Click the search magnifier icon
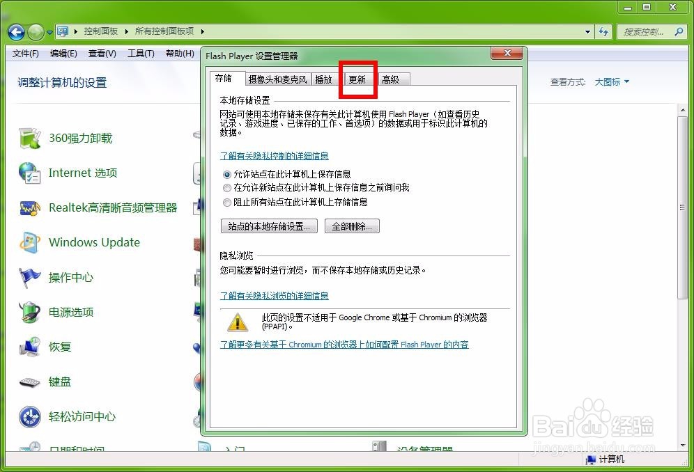 (679, 31)
